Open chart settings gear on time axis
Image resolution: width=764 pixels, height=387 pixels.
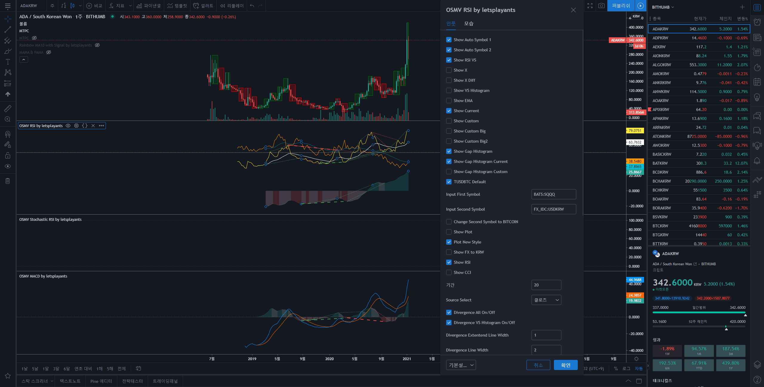tap(636, 359)
